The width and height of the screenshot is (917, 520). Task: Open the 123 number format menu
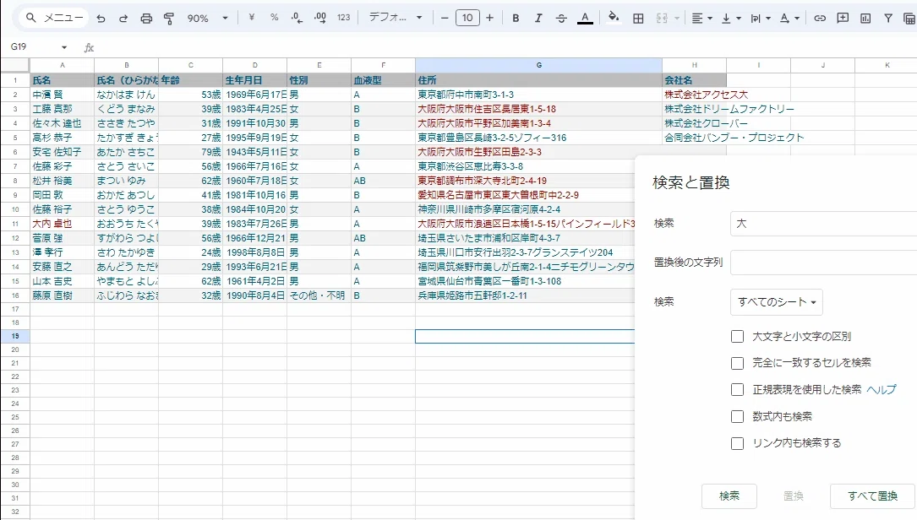pos(344,18)
